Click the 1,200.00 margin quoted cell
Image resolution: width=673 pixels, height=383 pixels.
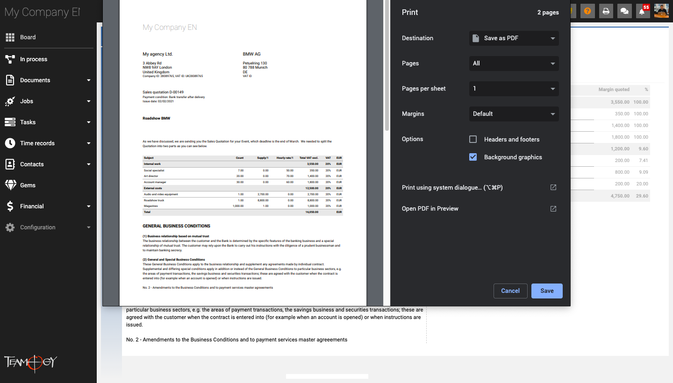(x=620, y=149)
